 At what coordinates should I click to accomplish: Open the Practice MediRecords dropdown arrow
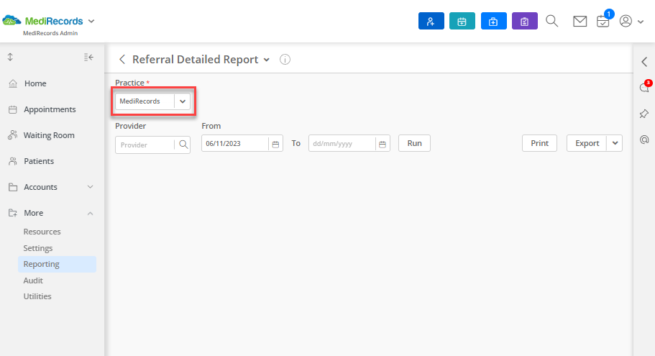click(x=183, y=101)
